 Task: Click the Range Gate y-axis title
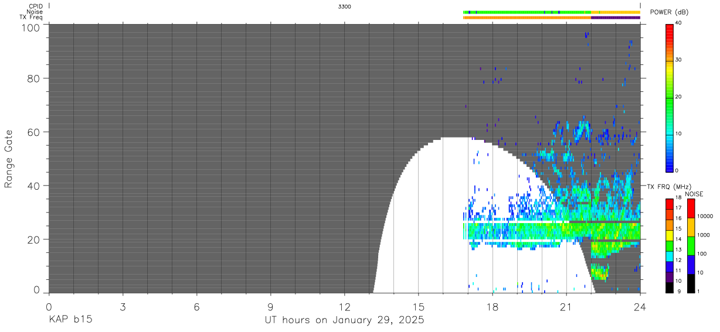[x=9, y=159]
